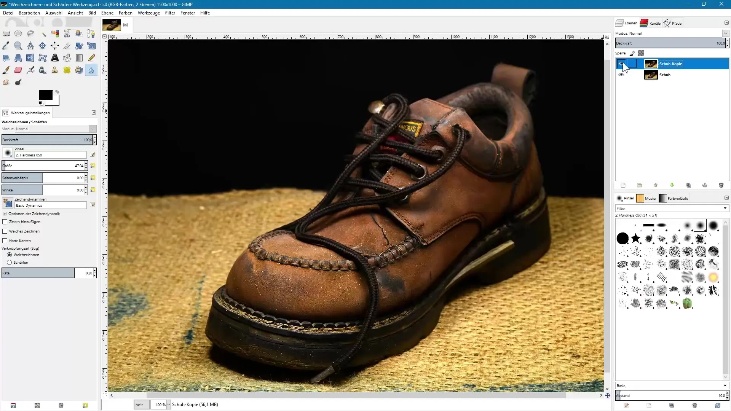Select the yellow Heal bandage tool
Screen dimensions: 731x411
point(67,70)
